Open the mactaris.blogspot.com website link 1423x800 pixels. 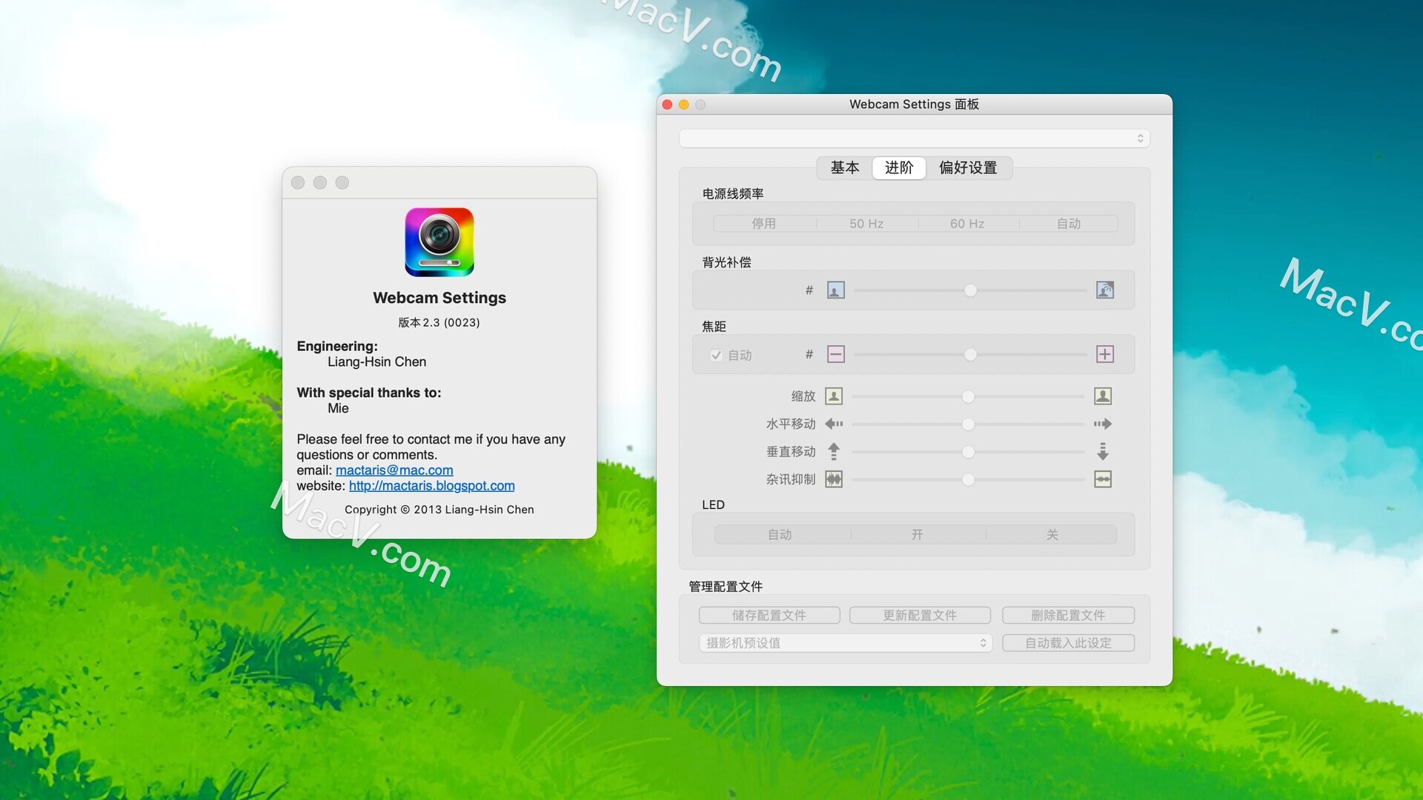click(431, 486)
